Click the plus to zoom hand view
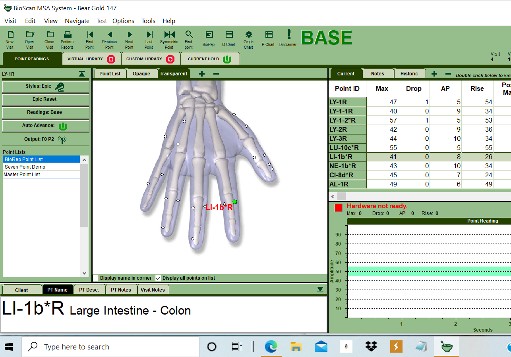 pyautogui.click(x=201, y=73)
